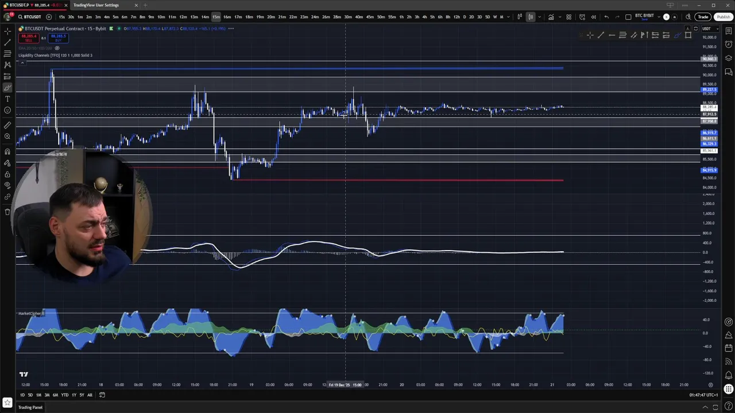Image resolution: width=735 pixels, height=413 pixels.
Task: Click the bar style candles icon
Action: pyautogui.click(x=531, y=17)
